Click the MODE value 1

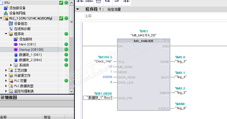[111, 72]
